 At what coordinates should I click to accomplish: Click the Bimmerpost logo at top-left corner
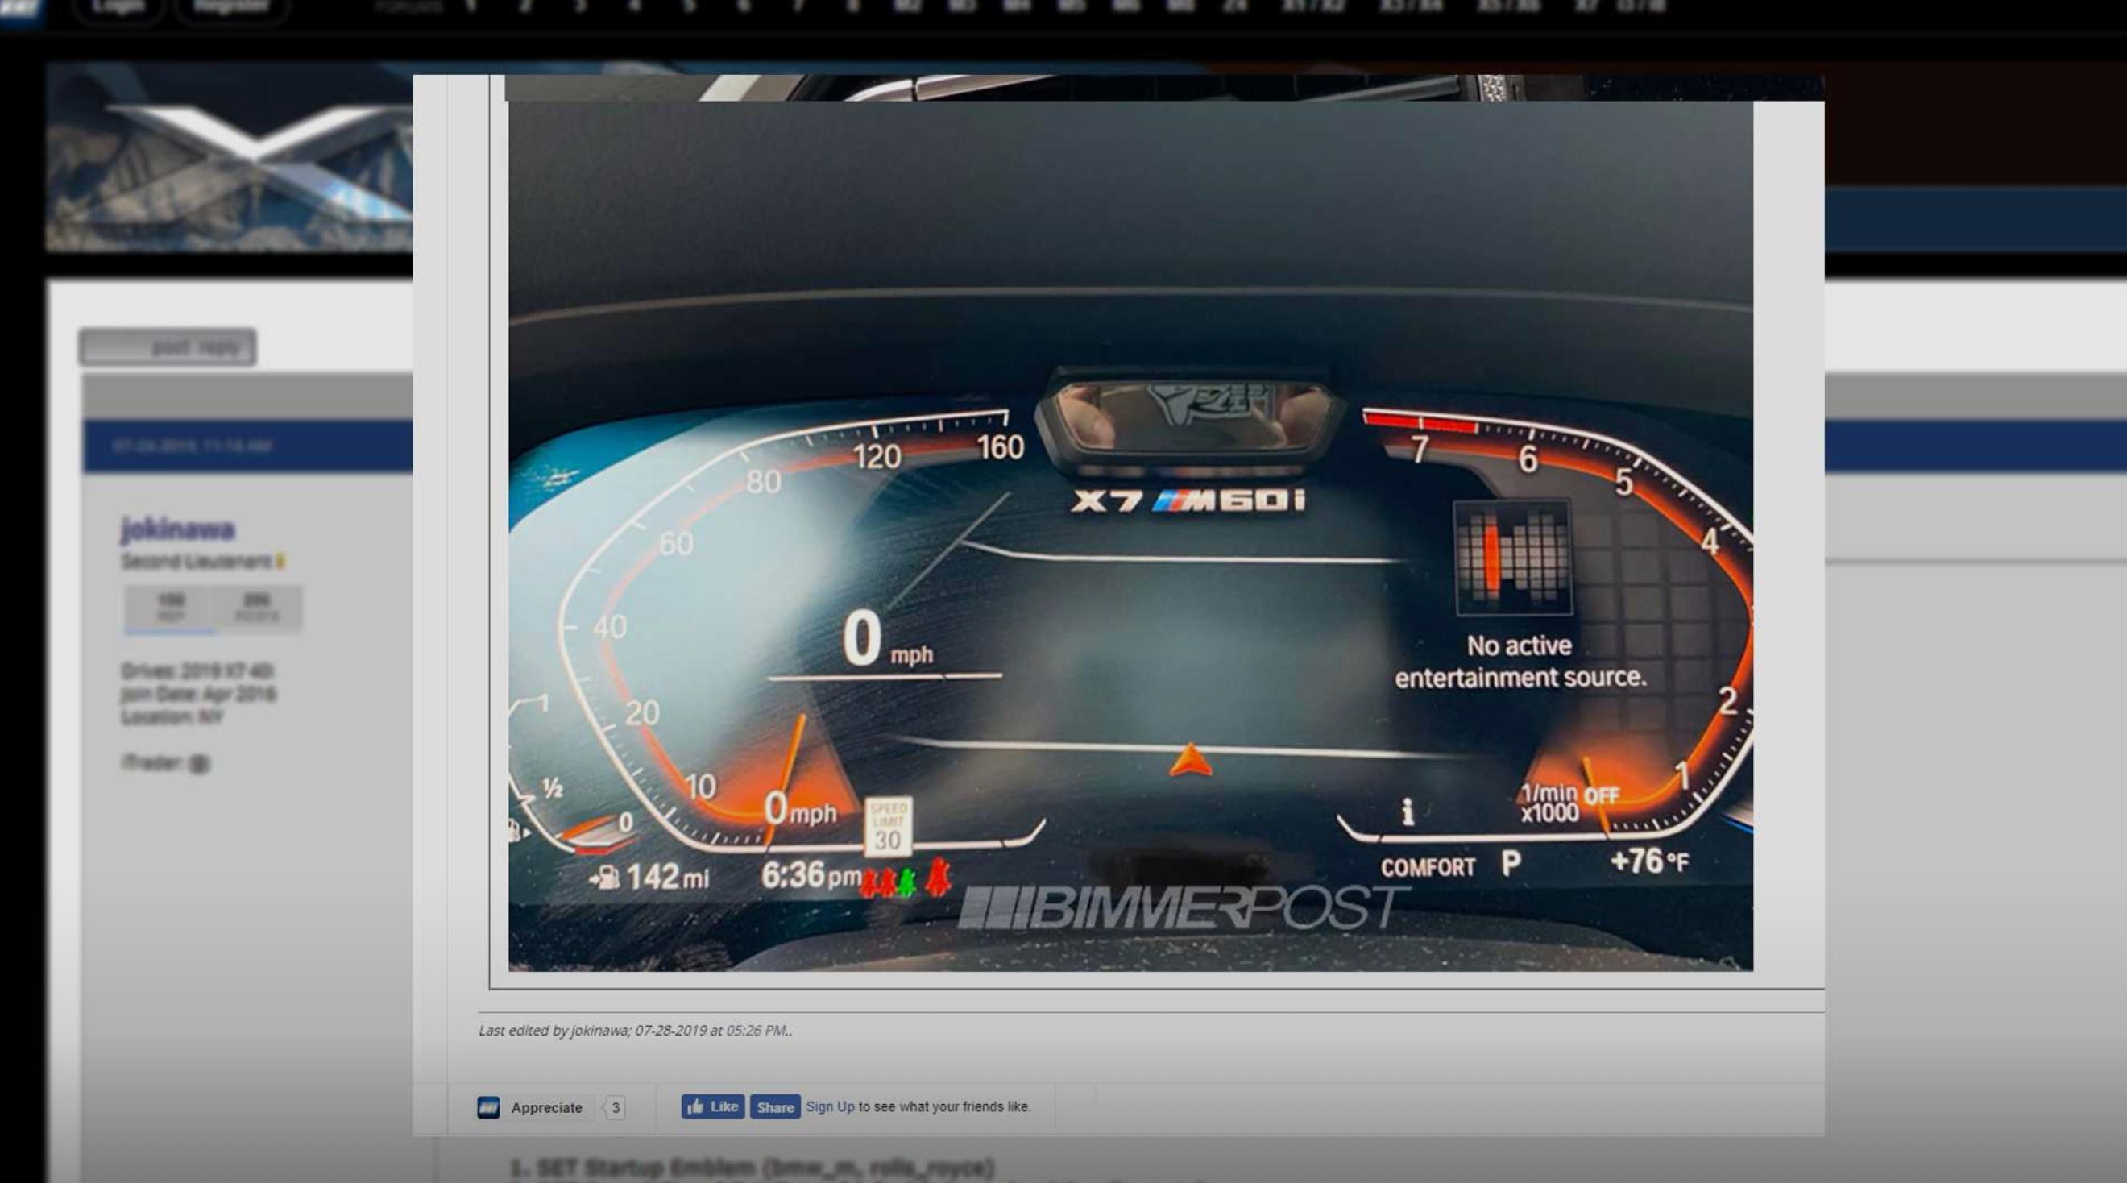tap(20, 8)
